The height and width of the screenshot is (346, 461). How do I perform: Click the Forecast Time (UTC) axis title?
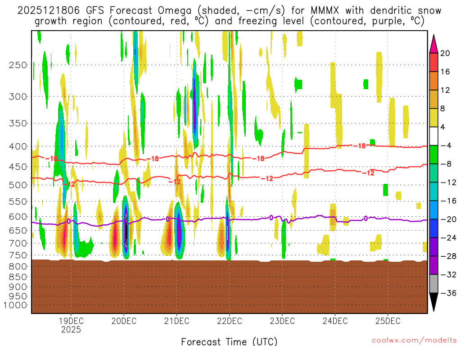pyautogui.click(x=229, y=341)
